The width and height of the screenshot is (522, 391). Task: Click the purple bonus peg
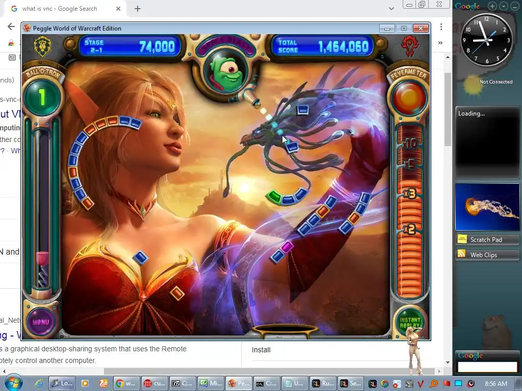287,247
